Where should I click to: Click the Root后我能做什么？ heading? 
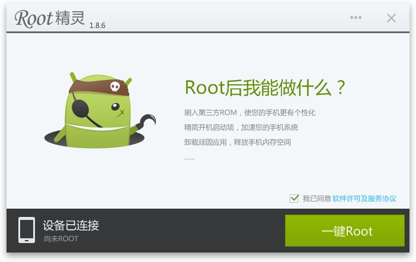265,88
